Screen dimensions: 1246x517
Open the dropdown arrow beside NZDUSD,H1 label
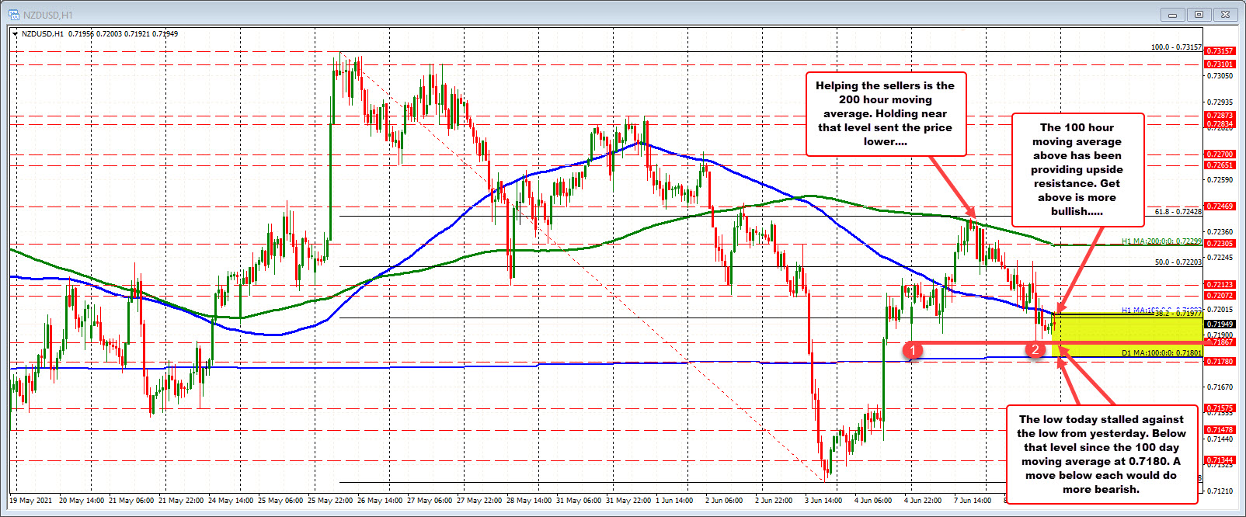point(16,34)
